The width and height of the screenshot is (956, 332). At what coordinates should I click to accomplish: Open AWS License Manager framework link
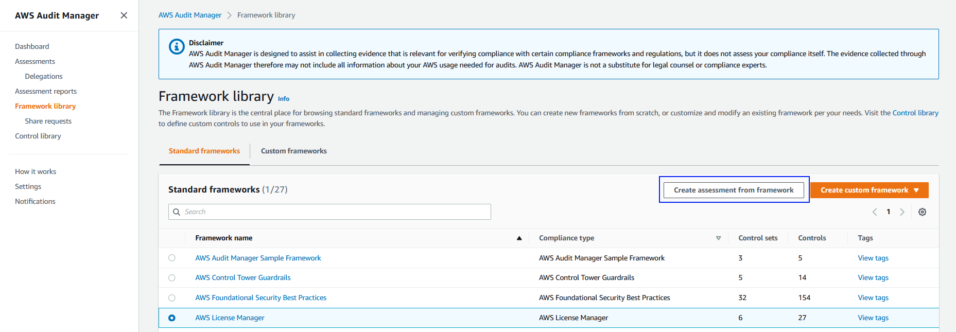point(230,318)
